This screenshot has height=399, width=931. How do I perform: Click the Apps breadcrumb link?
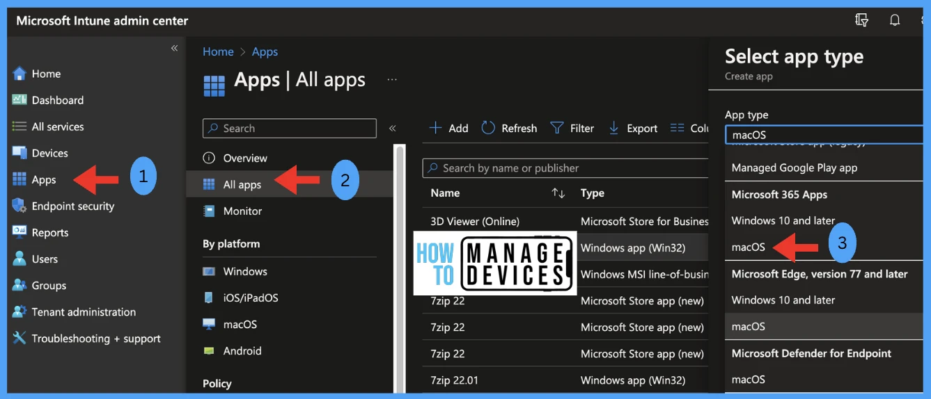pyautogui.click(x=265, y=51)
